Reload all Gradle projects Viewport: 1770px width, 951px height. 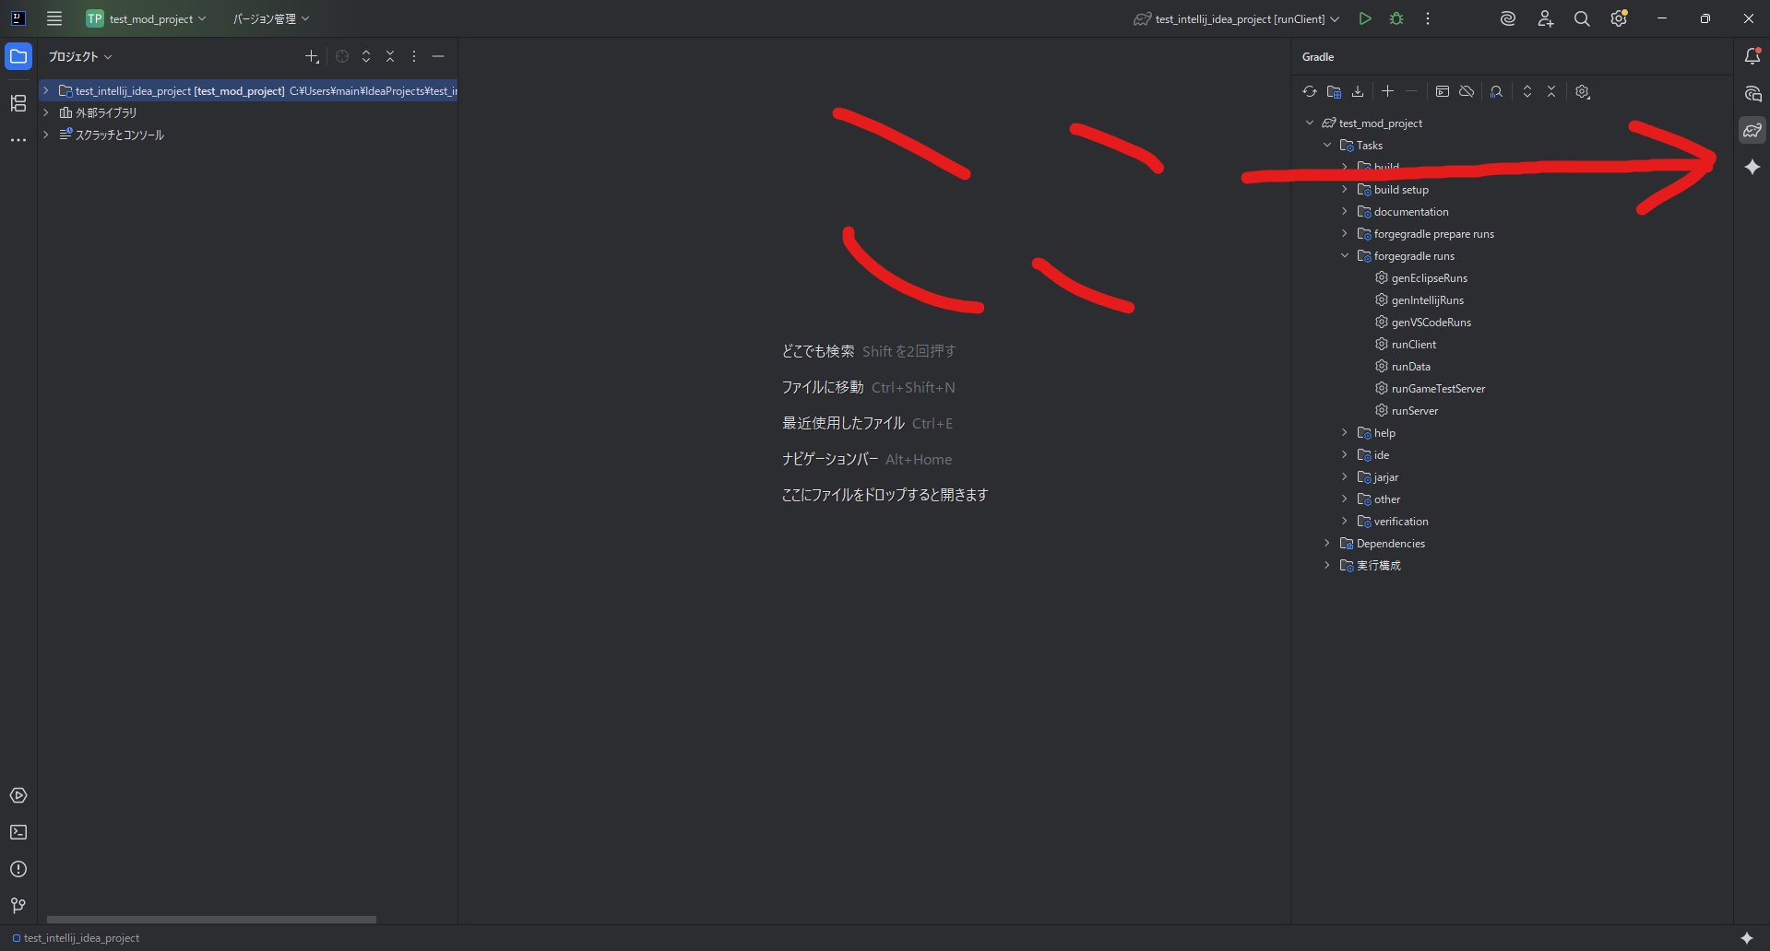pos(1309,91)
